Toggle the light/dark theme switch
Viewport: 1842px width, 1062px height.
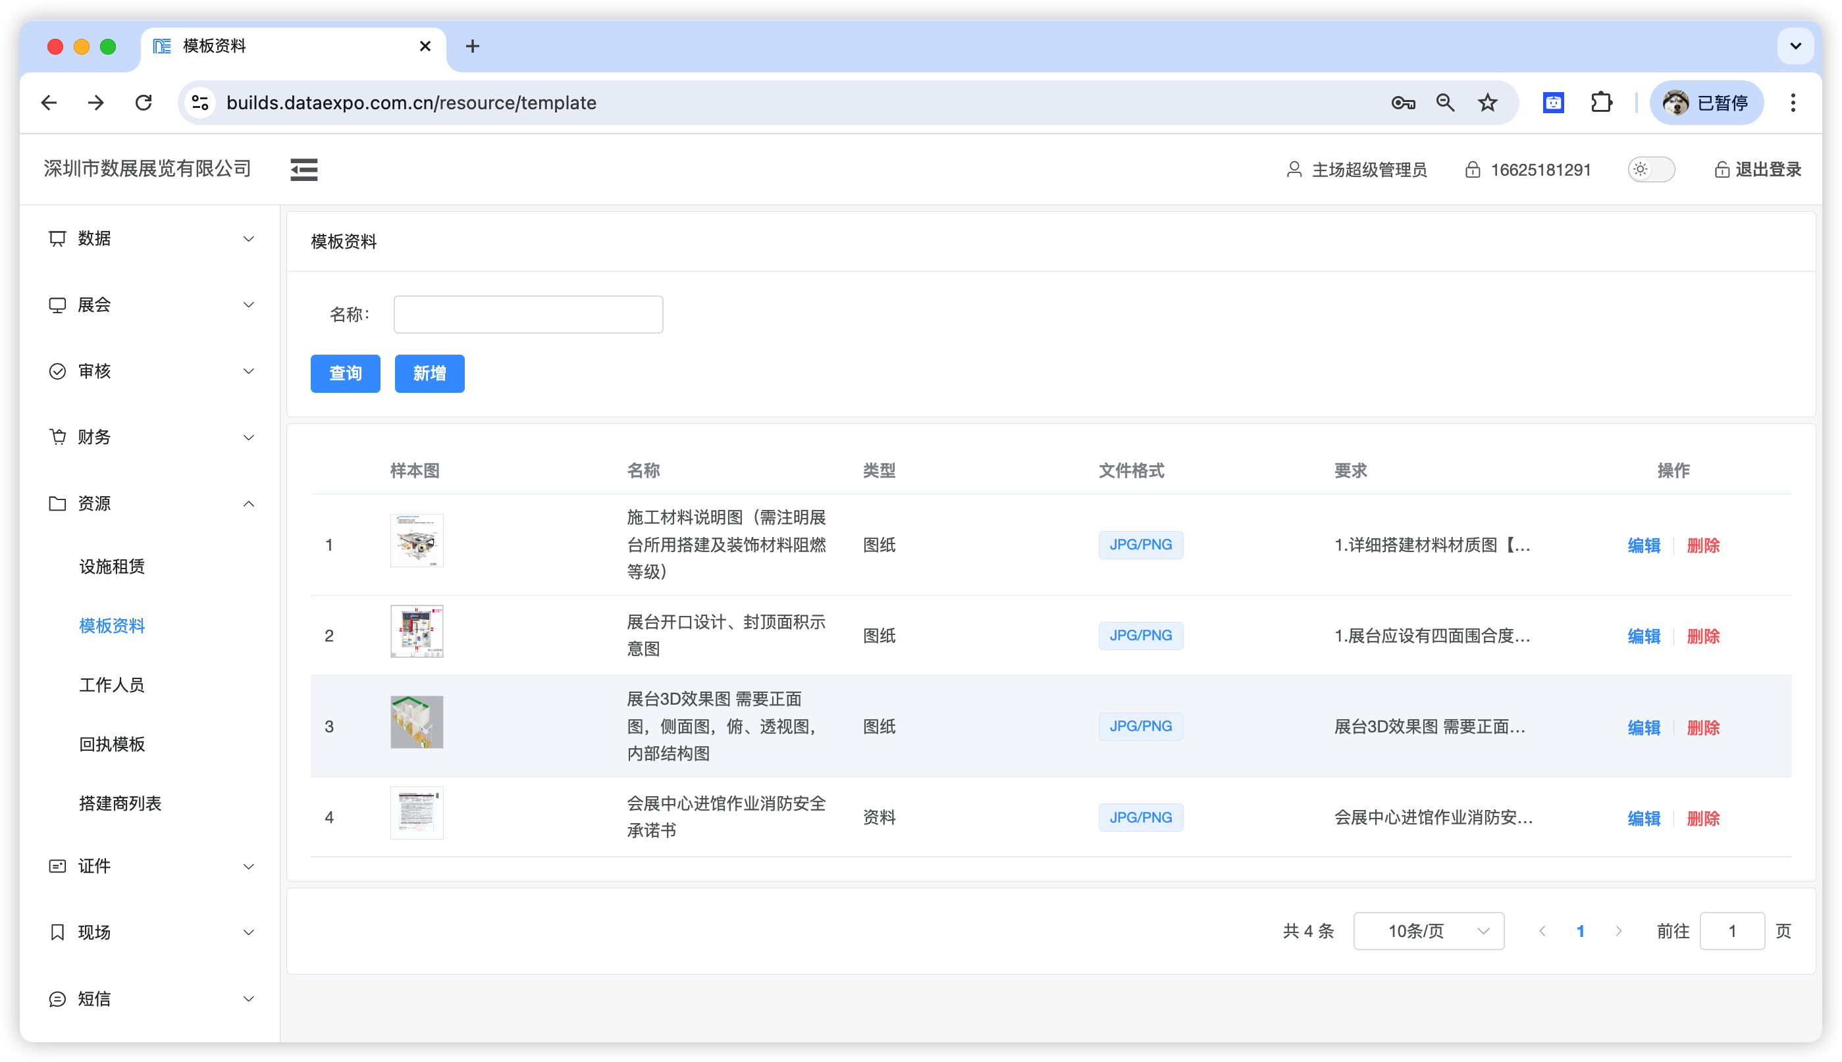coord(1651,169)
